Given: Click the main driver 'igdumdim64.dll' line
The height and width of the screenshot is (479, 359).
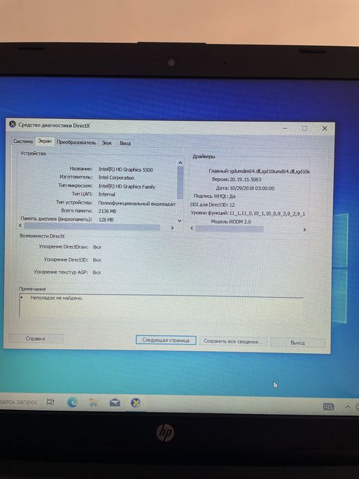Looking at the screenshot, I should [259, 171].
